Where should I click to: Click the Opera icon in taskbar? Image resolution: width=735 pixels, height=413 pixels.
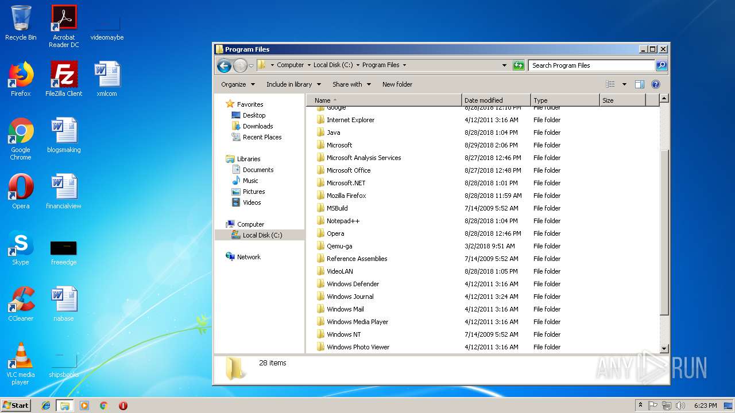(x=123, y=406)
